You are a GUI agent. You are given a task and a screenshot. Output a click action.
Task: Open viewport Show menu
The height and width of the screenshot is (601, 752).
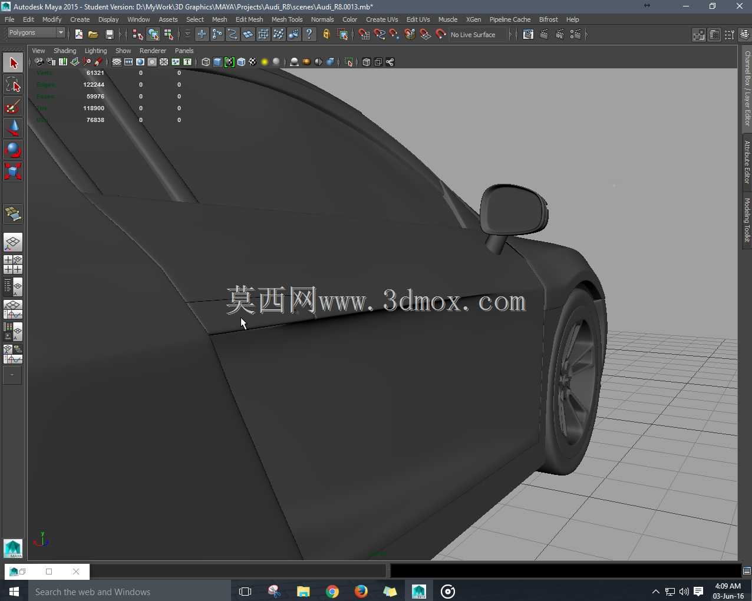(123, 51)
